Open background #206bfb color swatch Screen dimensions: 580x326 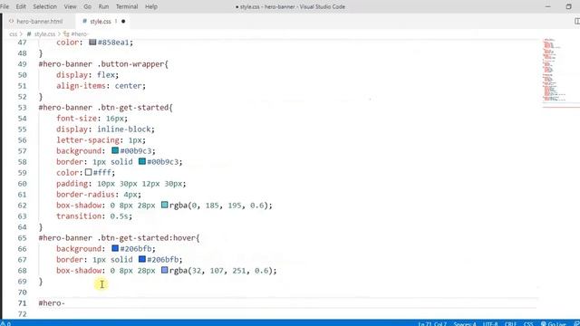[115, 249]
